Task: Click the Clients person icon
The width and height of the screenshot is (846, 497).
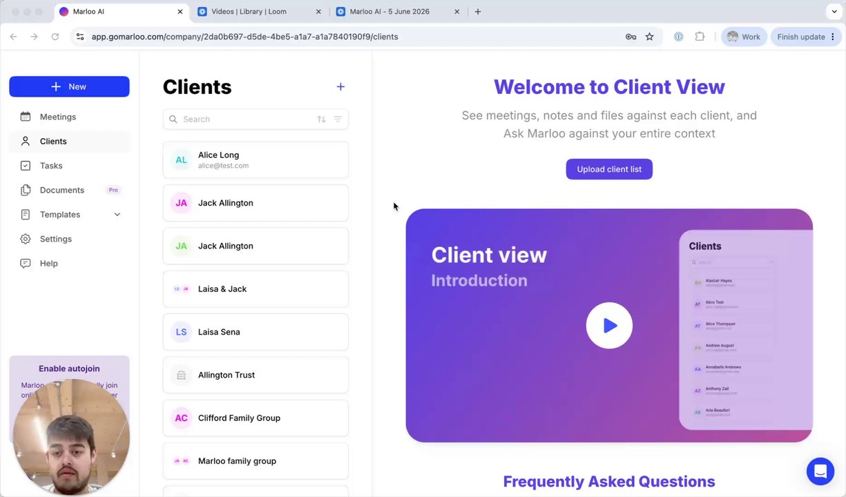Action: click(26, 141)
